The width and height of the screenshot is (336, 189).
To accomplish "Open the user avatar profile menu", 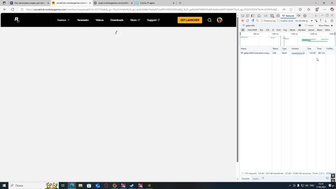I will coord(219,20).
